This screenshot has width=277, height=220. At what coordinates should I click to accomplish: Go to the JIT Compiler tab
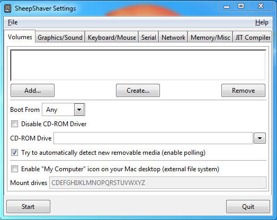[252, 37]
